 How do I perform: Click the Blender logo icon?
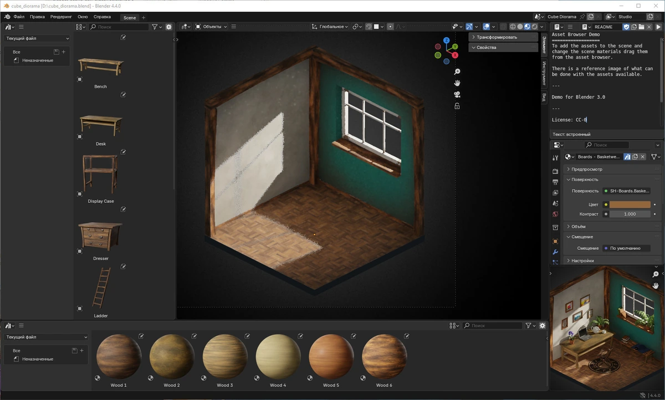8,17
